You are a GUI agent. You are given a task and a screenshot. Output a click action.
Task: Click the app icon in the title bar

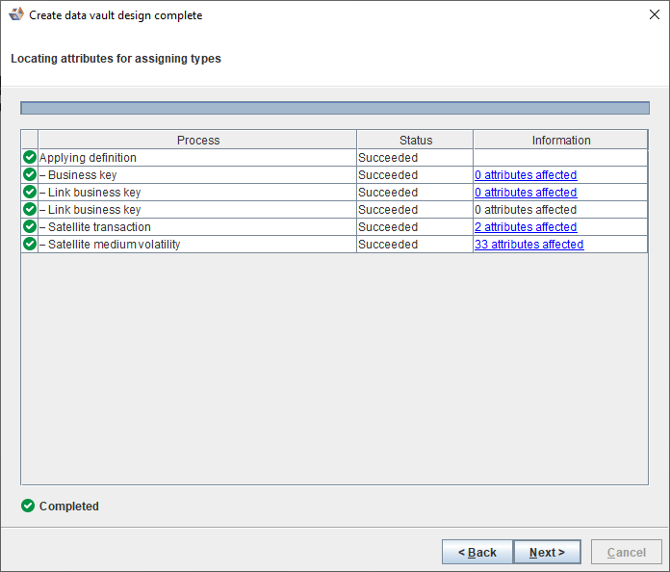16,15
